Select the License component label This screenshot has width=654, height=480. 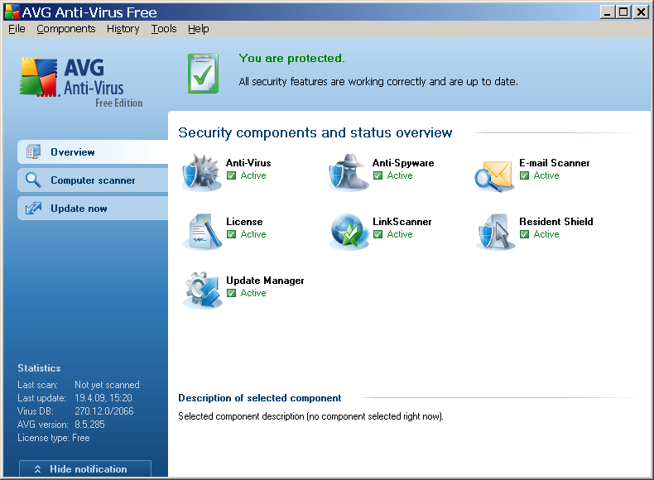[244, 222]
